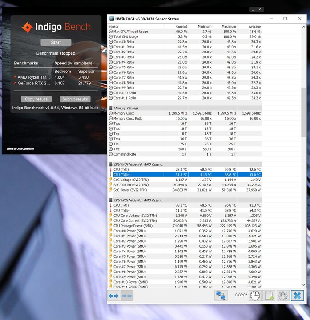Screen dimensions: 310x320
Task: Click the highlighted CPU (Tdie) thermometer icon
Action: (x=111, y=175)
